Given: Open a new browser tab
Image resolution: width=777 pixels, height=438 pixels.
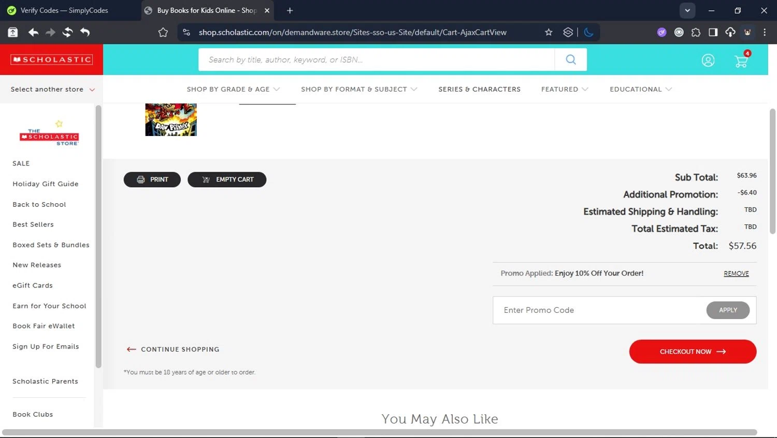Looking at the screenshot, I should click(290, 10).
